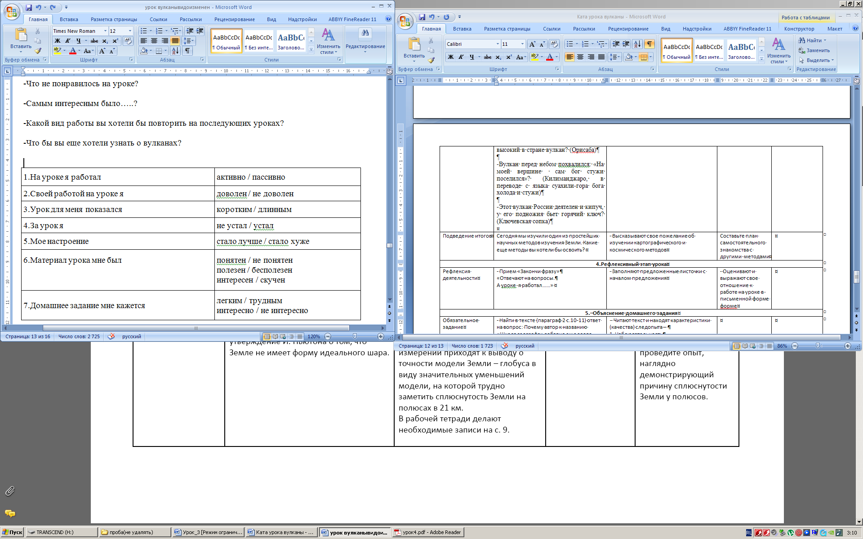The height and width of the screenshot is (539, 863).
Task: Apply Обычный style in Ката урока window
Action: tap(676, 51)
